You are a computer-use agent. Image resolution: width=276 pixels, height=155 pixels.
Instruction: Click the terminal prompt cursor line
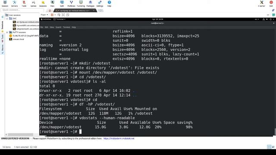click(x=81, y=132)
